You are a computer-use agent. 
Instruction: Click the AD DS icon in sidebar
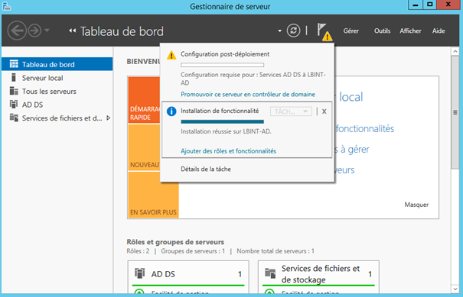(x=14, y=105)
